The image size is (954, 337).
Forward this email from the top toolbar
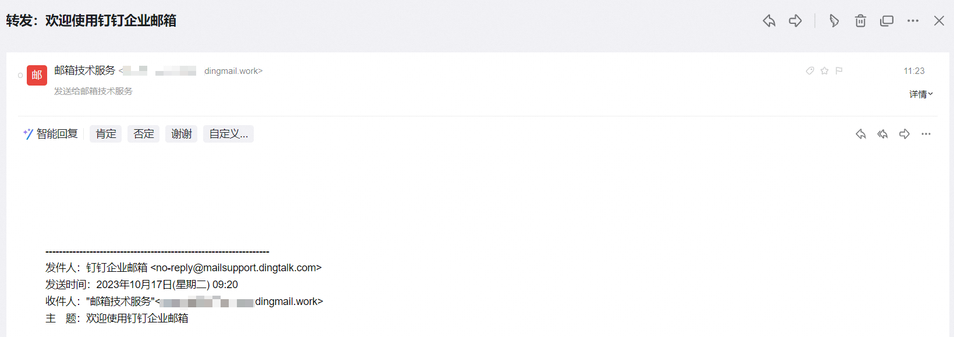coord(795,21)
